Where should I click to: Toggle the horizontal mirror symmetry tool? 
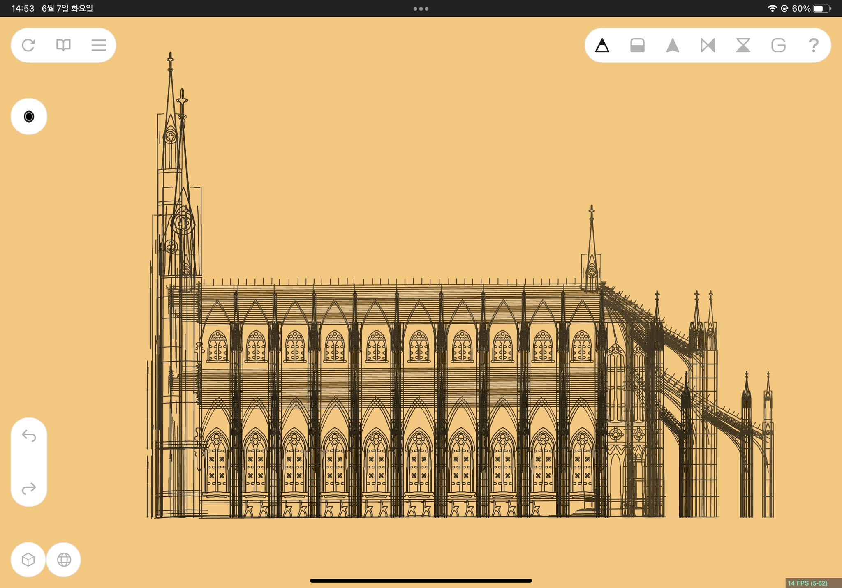coord(708,45)
